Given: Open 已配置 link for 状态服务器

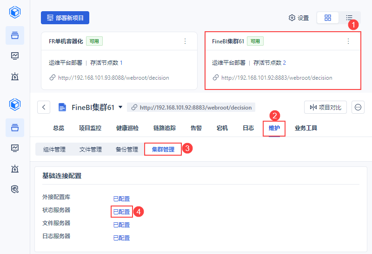Looking at the screenshot, I should [121, 212].
